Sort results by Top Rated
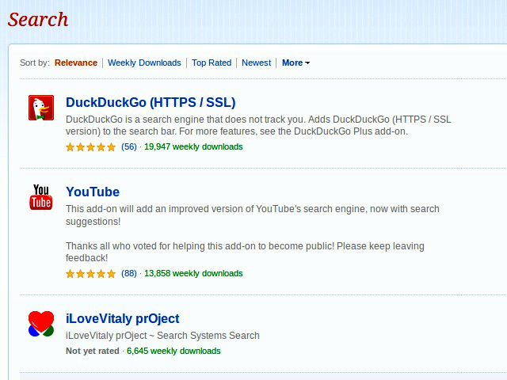Screen dimensions: 507x380 212,63
